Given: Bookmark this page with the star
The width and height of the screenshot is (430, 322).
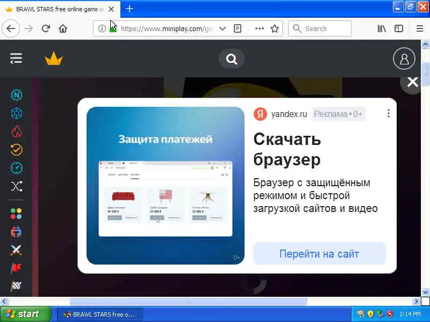Looking at the screenshot, I should 275,28.
